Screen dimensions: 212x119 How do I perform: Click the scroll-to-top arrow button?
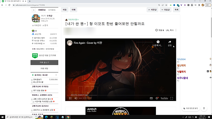pos(204,108)
